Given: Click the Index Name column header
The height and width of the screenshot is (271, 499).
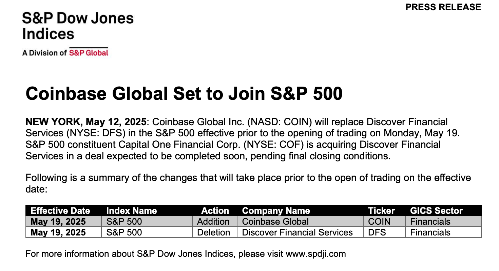Looking at the screenshot, I should (x=132, y=211).
